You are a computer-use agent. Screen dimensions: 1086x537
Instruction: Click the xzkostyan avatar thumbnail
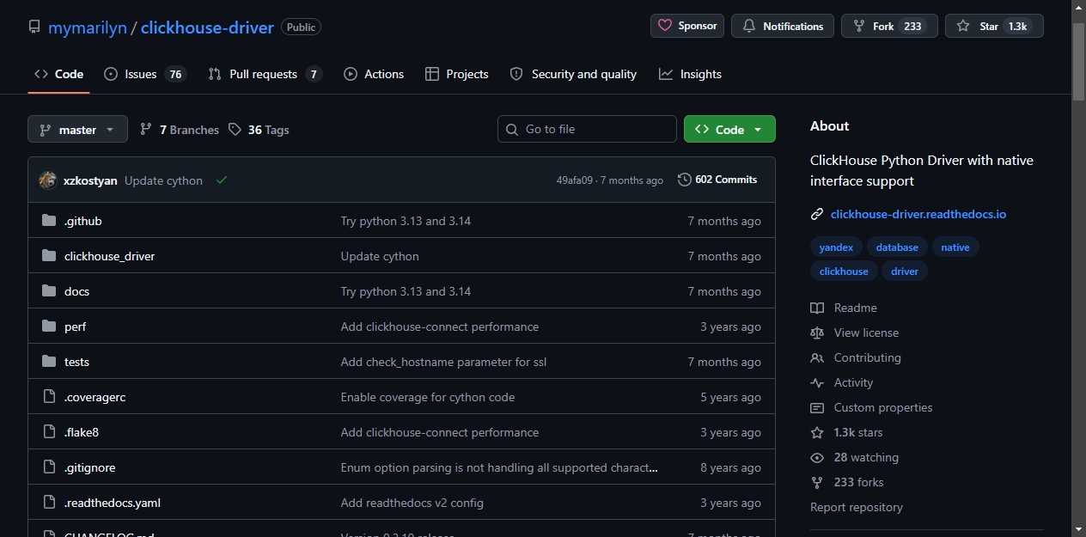(48, 180)
